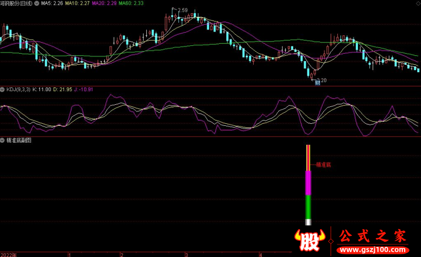The height and width of the screenshot is (257, 421).
Task: Select the MA10: 2.27 label
Action: click(77, 3)
